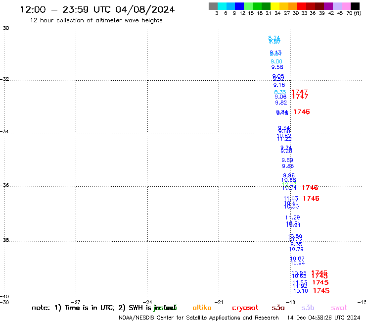Click the 's3a' legend label

[x=278, y=308]
